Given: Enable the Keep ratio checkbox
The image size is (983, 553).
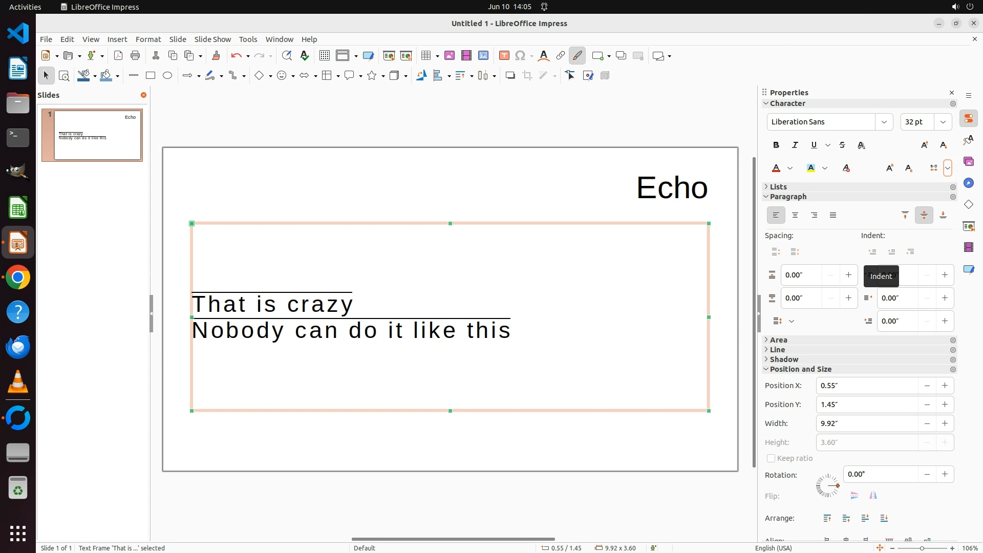Looking at the screenshot, I should click(x=771, y=458).
